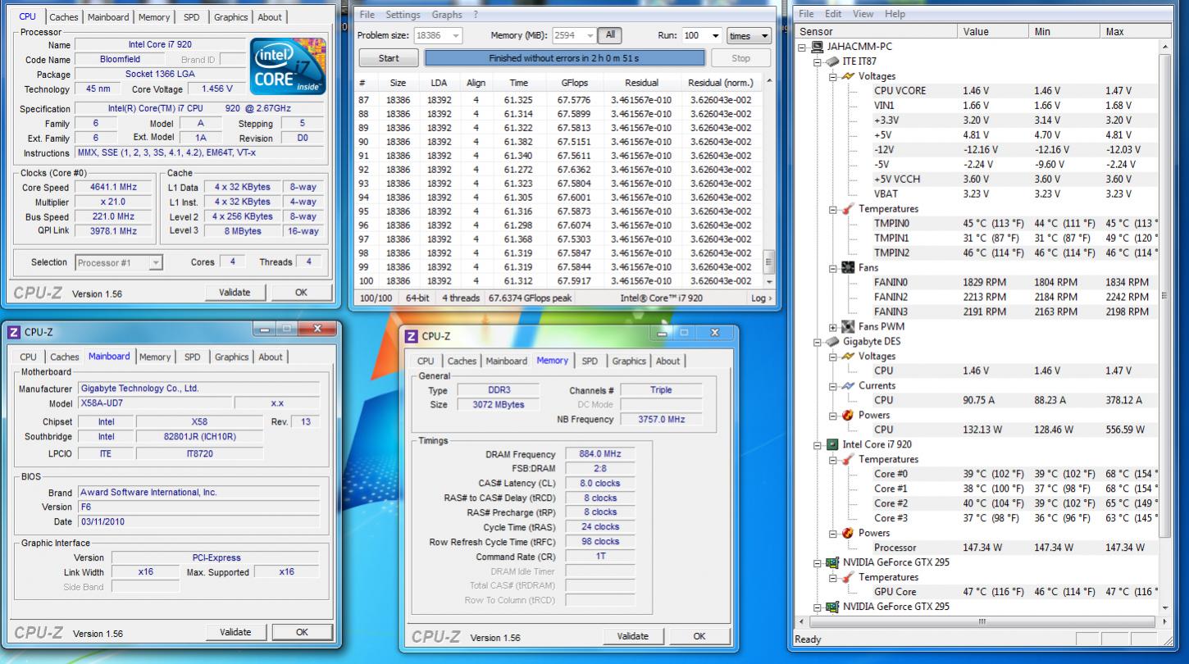
Task: Open the Run count dropdown
Action: coord(715,36)
